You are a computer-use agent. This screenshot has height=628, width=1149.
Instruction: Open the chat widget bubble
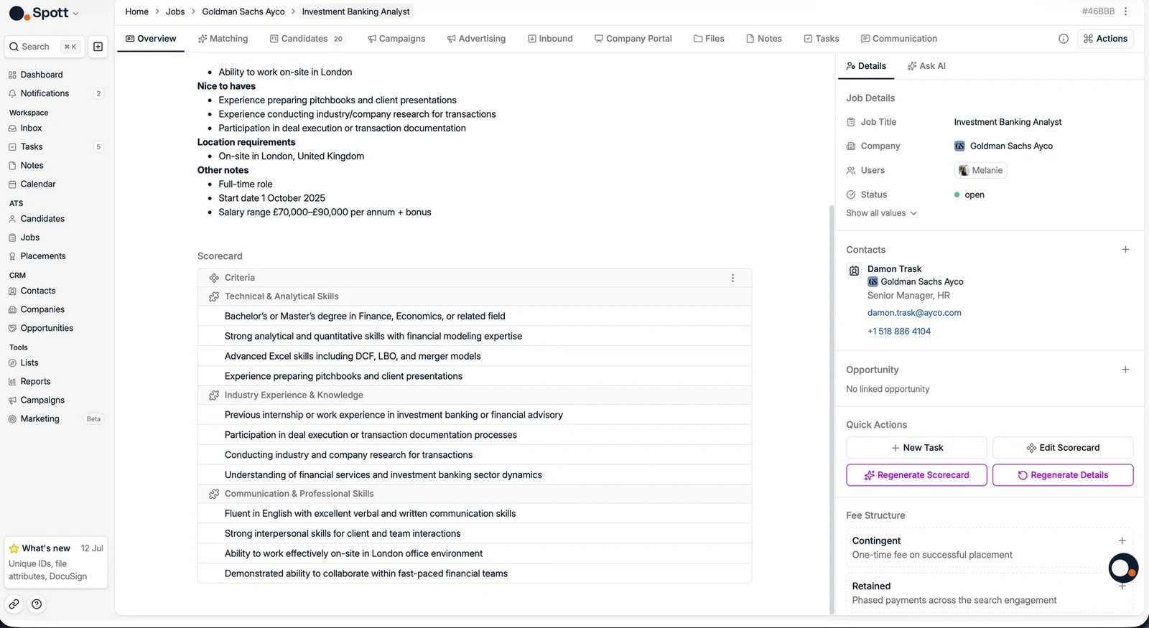pos(1123,568)
